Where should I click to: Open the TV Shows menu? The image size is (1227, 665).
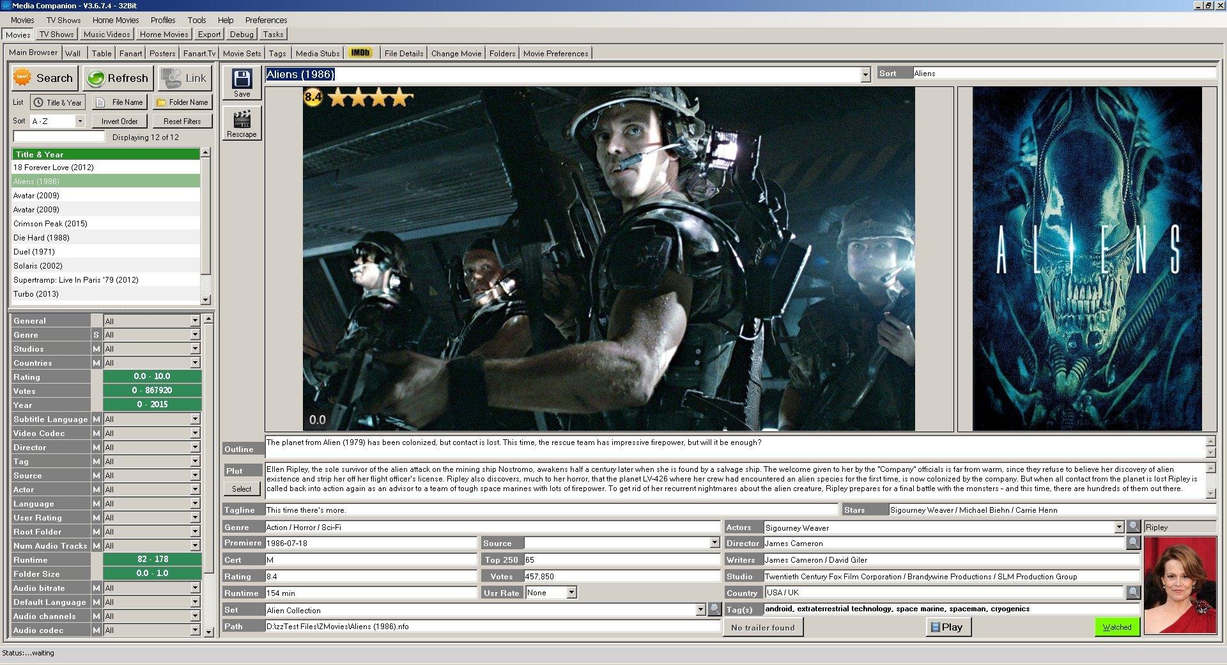tap(63, 20)
